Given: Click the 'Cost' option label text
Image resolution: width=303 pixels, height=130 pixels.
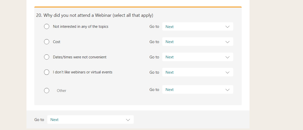Looking at the screenshot, I should pyautogui.click(x=56, y=42).
